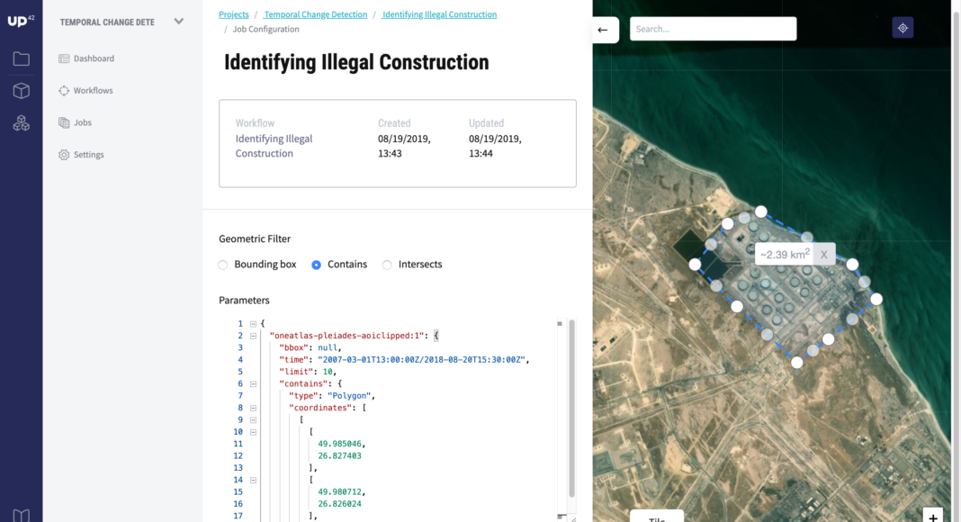
Task: Go to Projects breadcrumb link
Action: [x=234, y=14]
